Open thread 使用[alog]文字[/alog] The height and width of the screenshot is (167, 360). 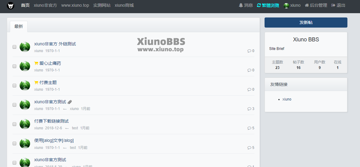pyautogui.click(x=54, y=140)
